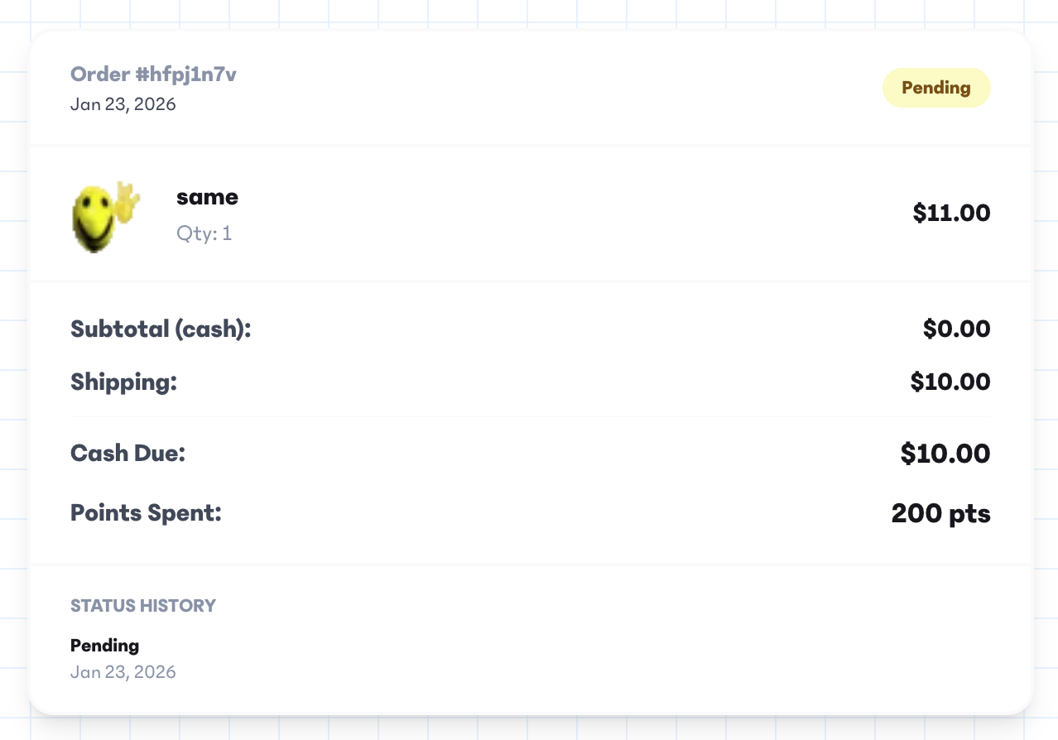This screenshot has width=1058, height=740.
Task: Select the "Points Spent:" label
Action: 146,513
